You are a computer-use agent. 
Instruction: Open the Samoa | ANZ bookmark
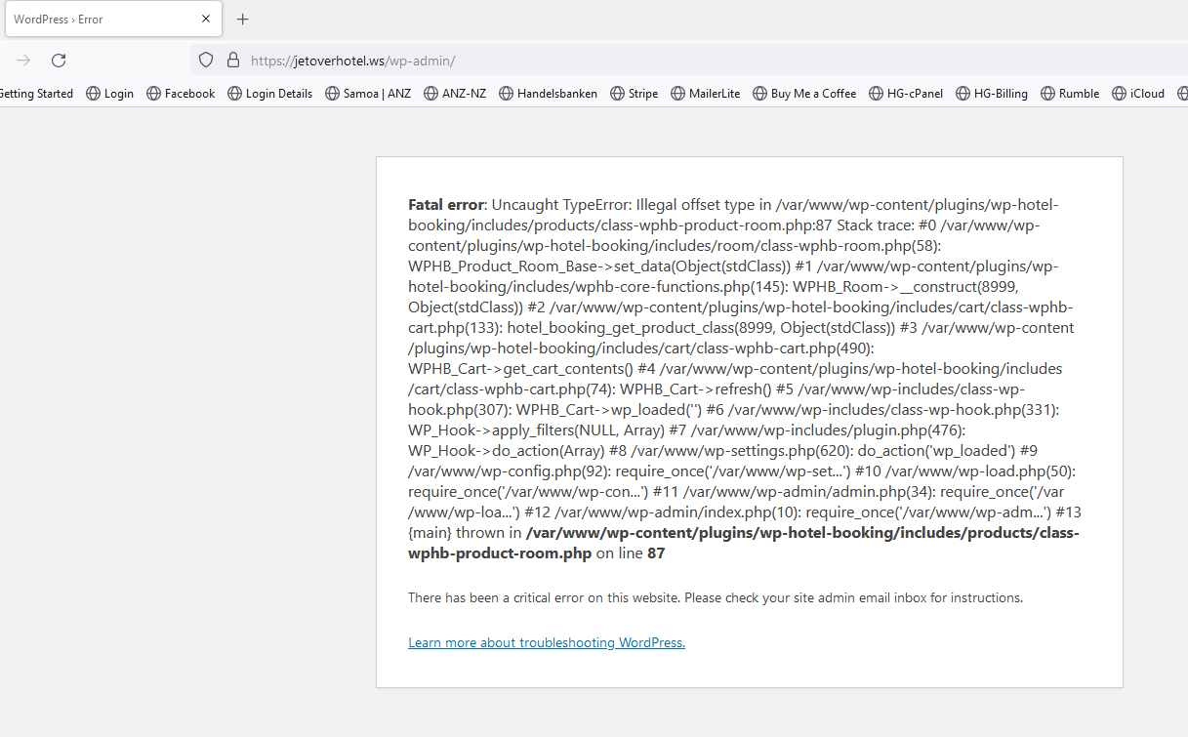coord(368,94)
